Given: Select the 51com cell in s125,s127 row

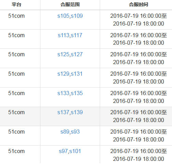Looking at the screenshot, I should [x=16, y=54].
